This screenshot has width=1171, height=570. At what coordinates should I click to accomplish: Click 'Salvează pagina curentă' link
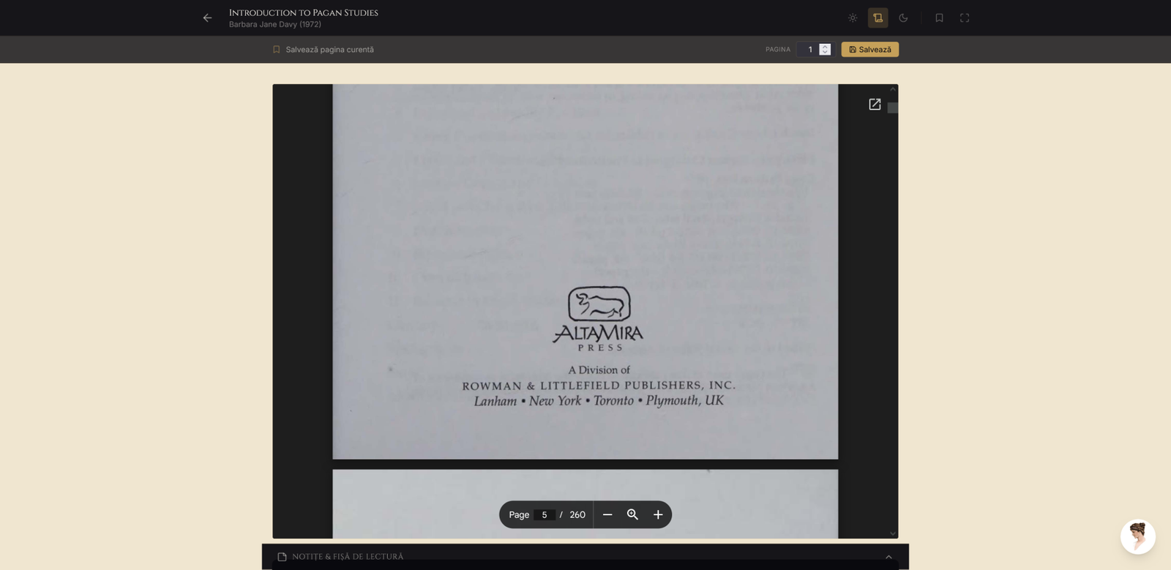(323, 50)
